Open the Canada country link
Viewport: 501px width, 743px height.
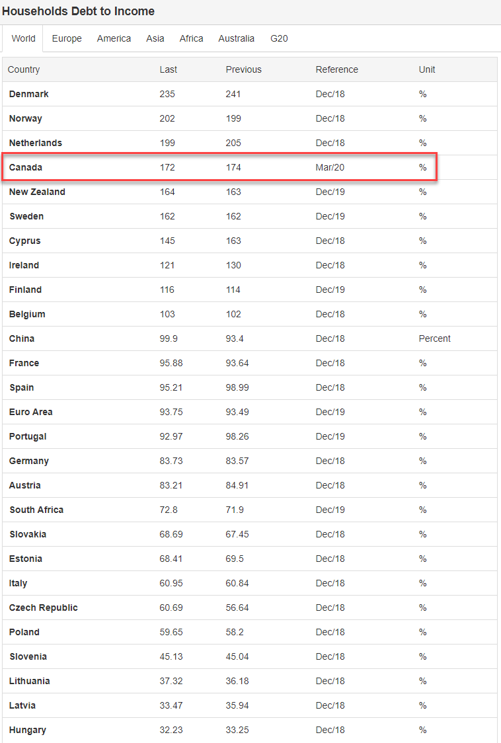click(25, 167)
